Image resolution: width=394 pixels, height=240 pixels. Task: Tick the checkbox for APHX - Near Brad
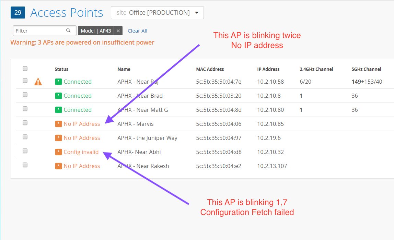tap(25, 95)
